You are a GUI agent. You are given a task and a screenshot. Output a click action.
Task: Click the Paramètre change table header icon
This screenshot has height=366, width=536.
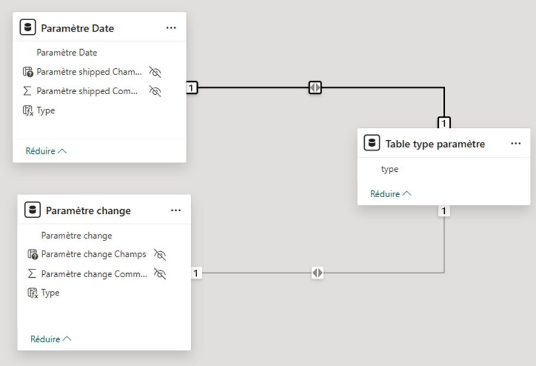(33, 210)
